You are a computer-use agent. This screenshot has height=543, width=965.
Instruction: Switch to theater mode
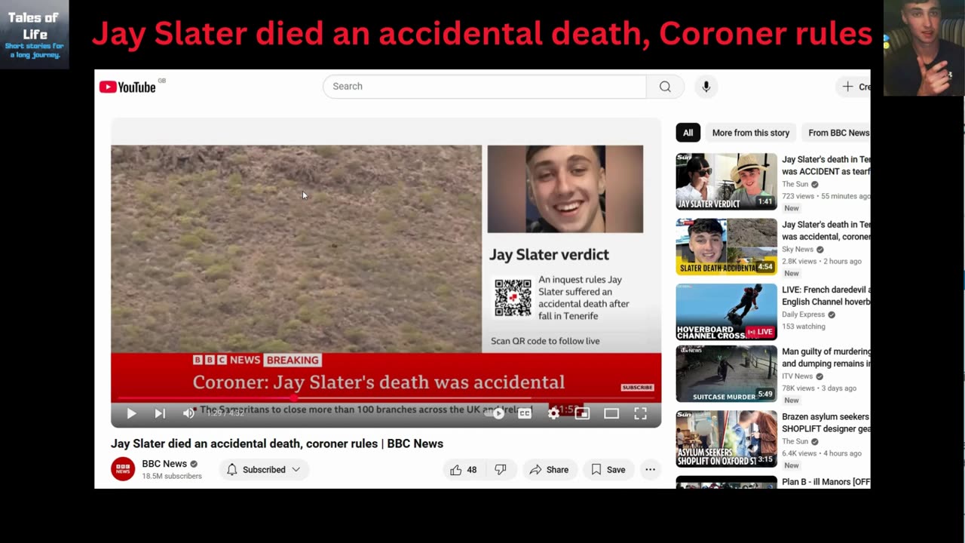pyautogui.click(x=611, y=413)
